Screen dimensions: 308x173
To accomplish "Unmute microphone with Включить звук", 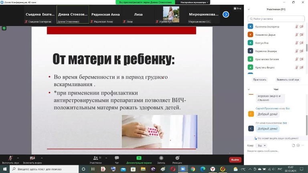I will pyautogui.click(x=10, y=159).
